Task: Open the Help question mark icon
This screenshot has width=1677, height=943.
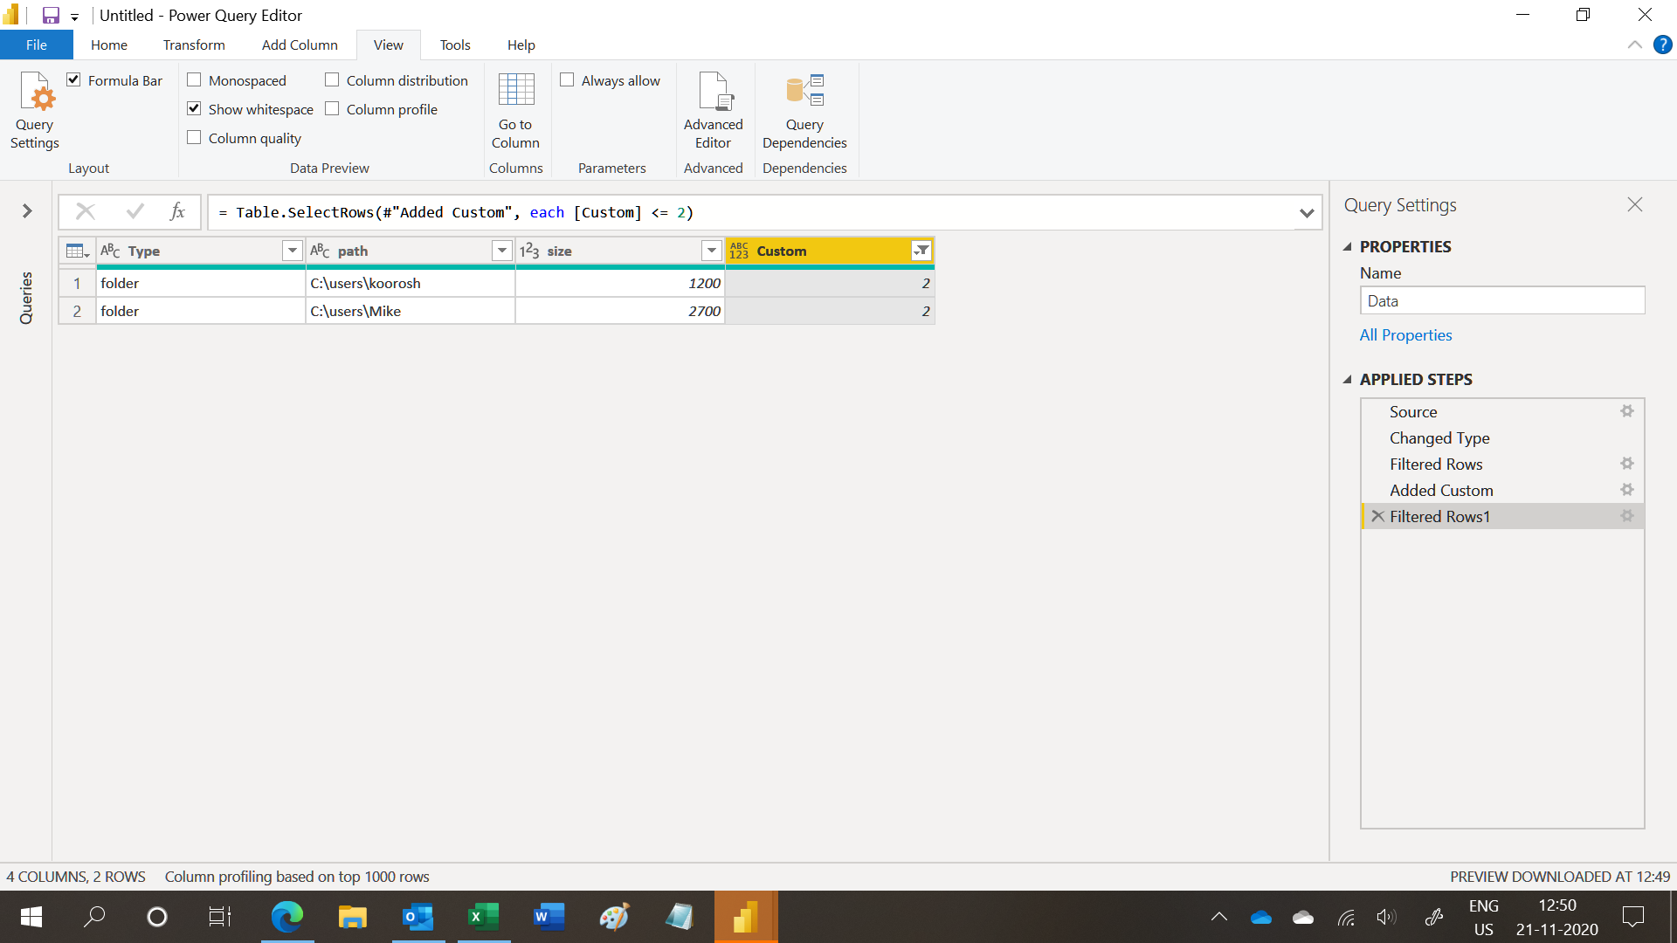Action: tap(1663, 45)
